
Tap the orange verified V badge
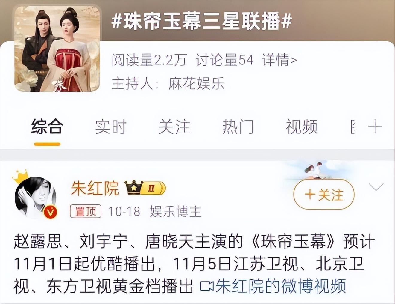point(50,212)
